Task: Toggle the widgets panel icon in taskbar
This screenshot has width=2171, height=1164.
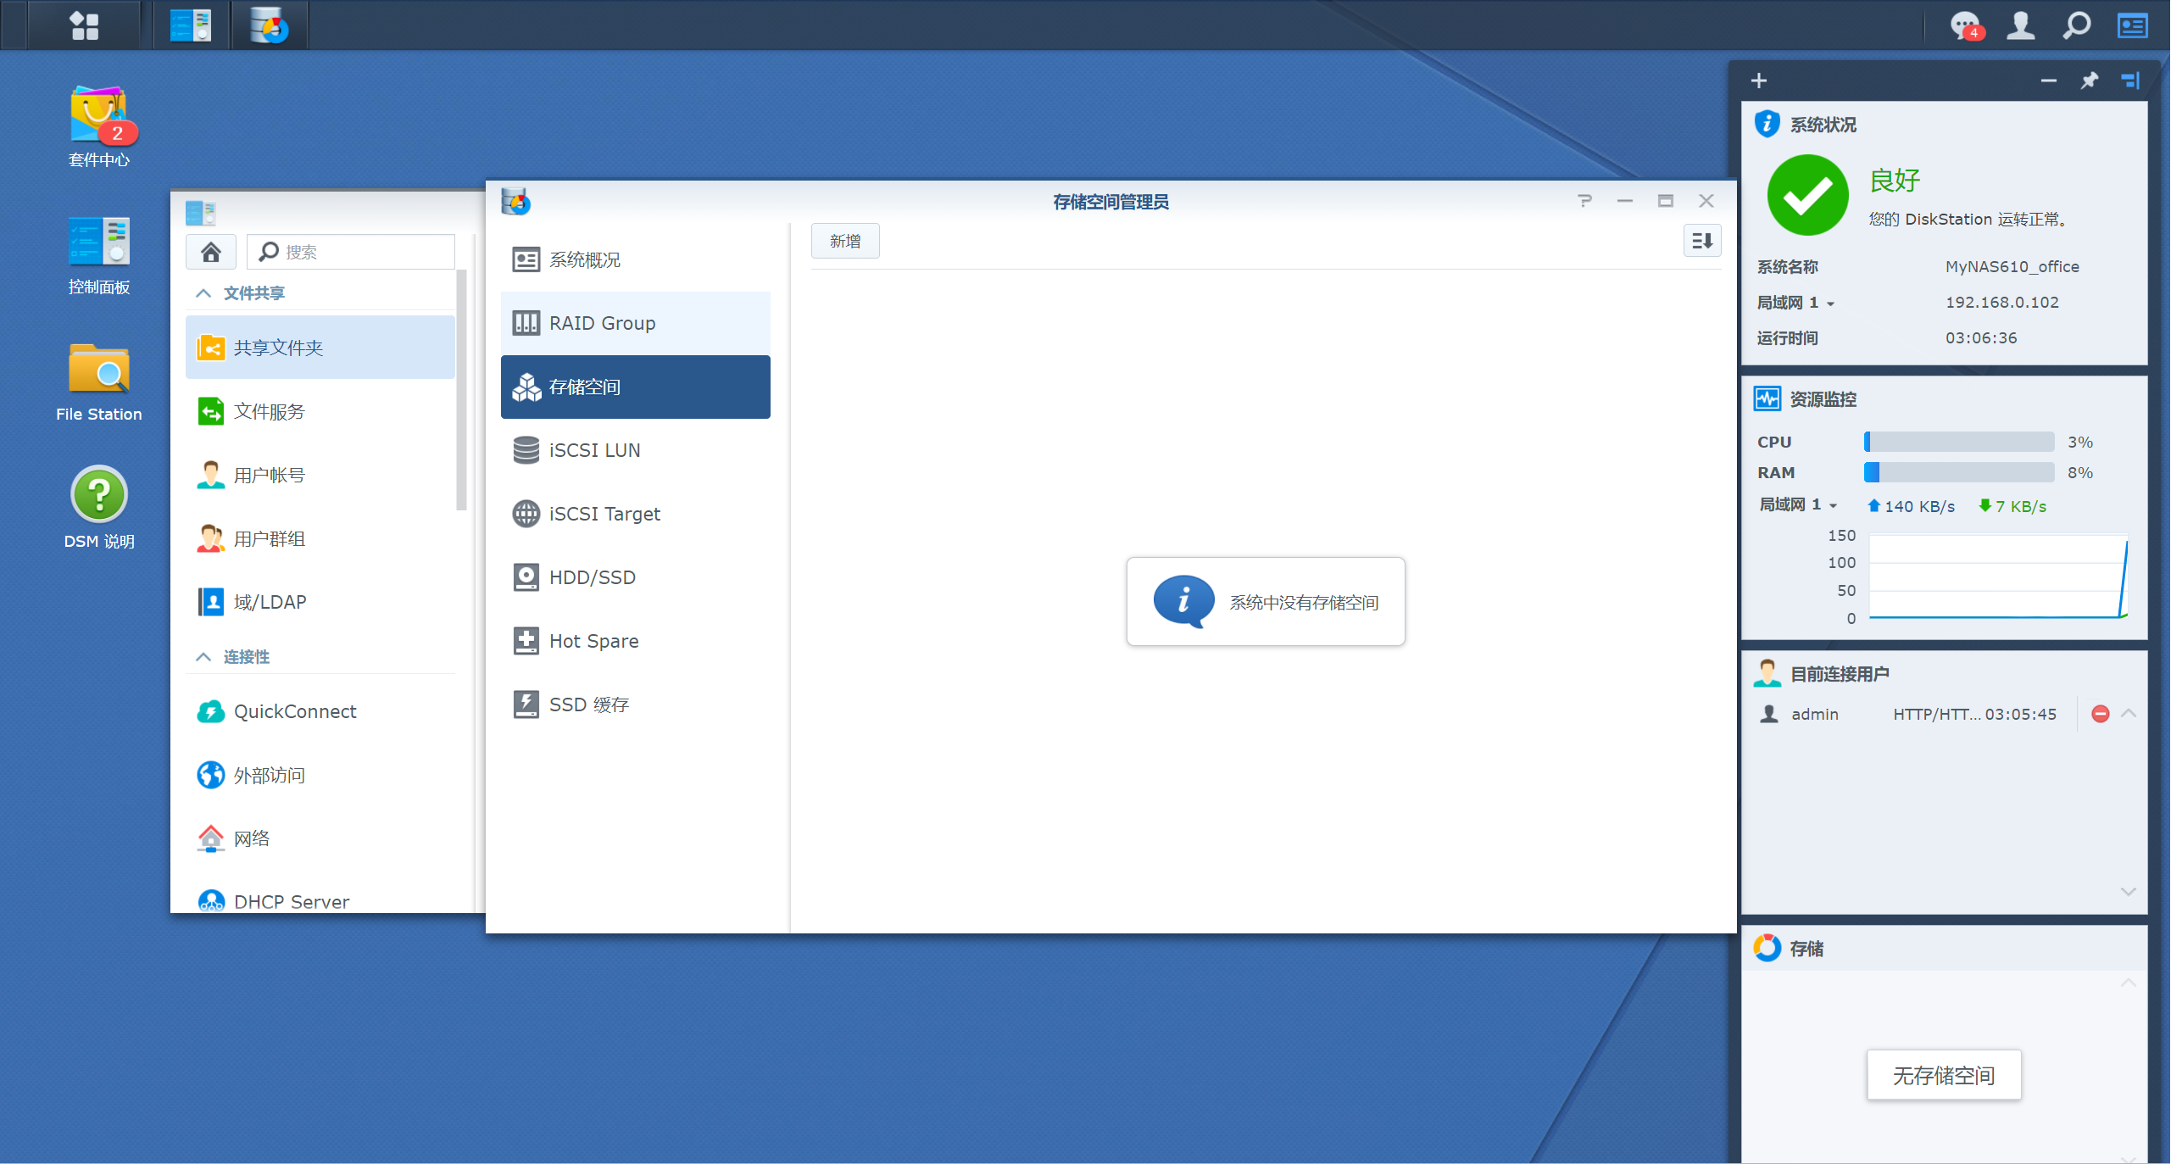Action: [2132, 25]
